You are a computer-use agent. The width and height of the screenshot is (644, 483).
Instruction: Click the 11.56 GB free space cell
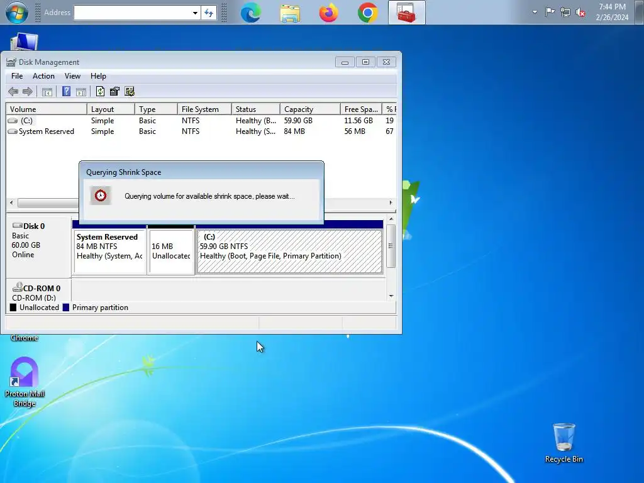point(358,121)
